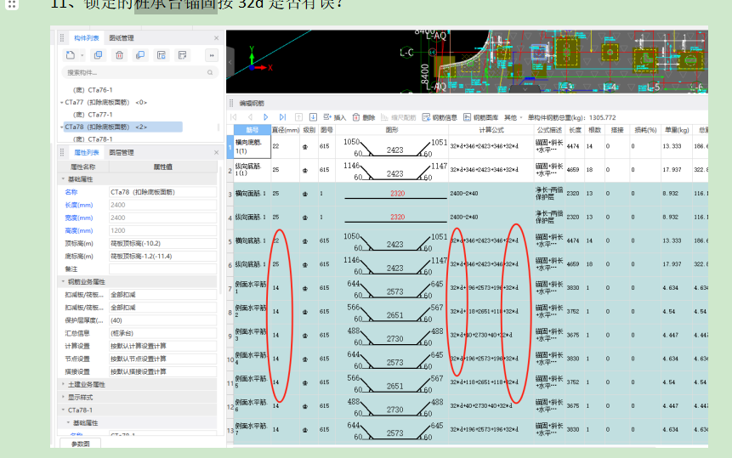Expand the 土建业务属性 section
The image size is (732, 458).
[x=63, y=384]
